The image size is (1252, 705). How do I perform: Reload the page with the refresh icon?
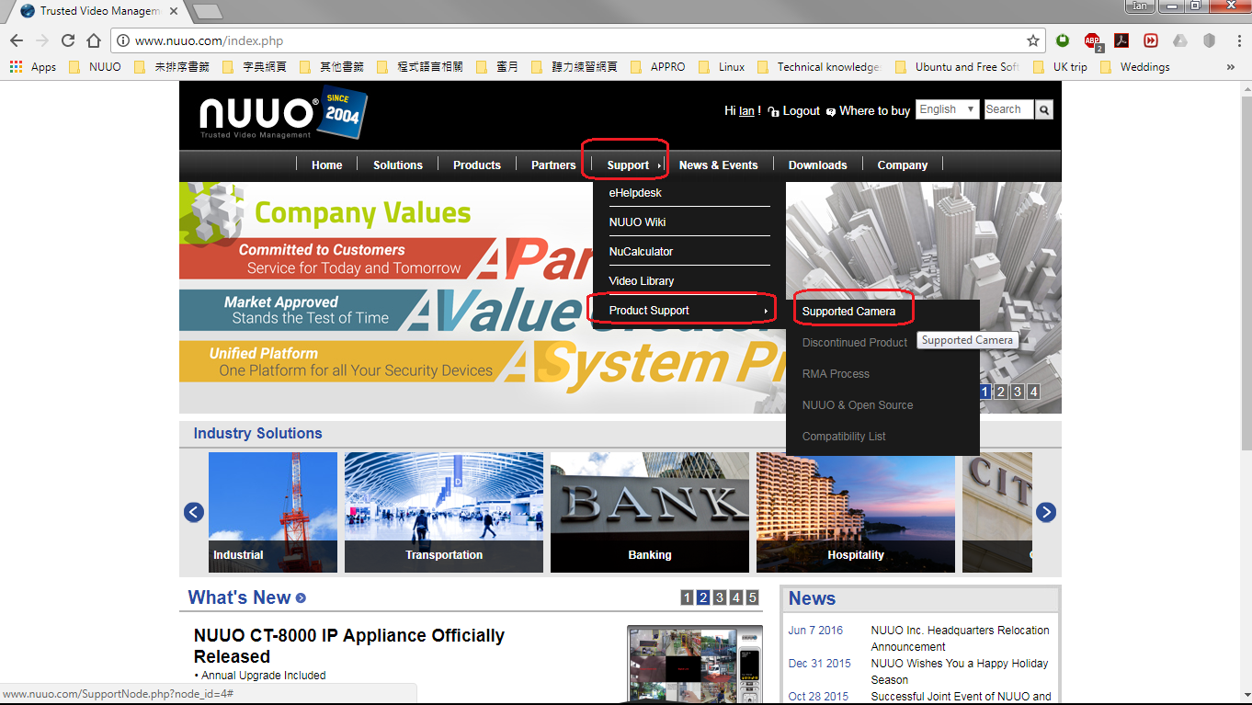67,40
